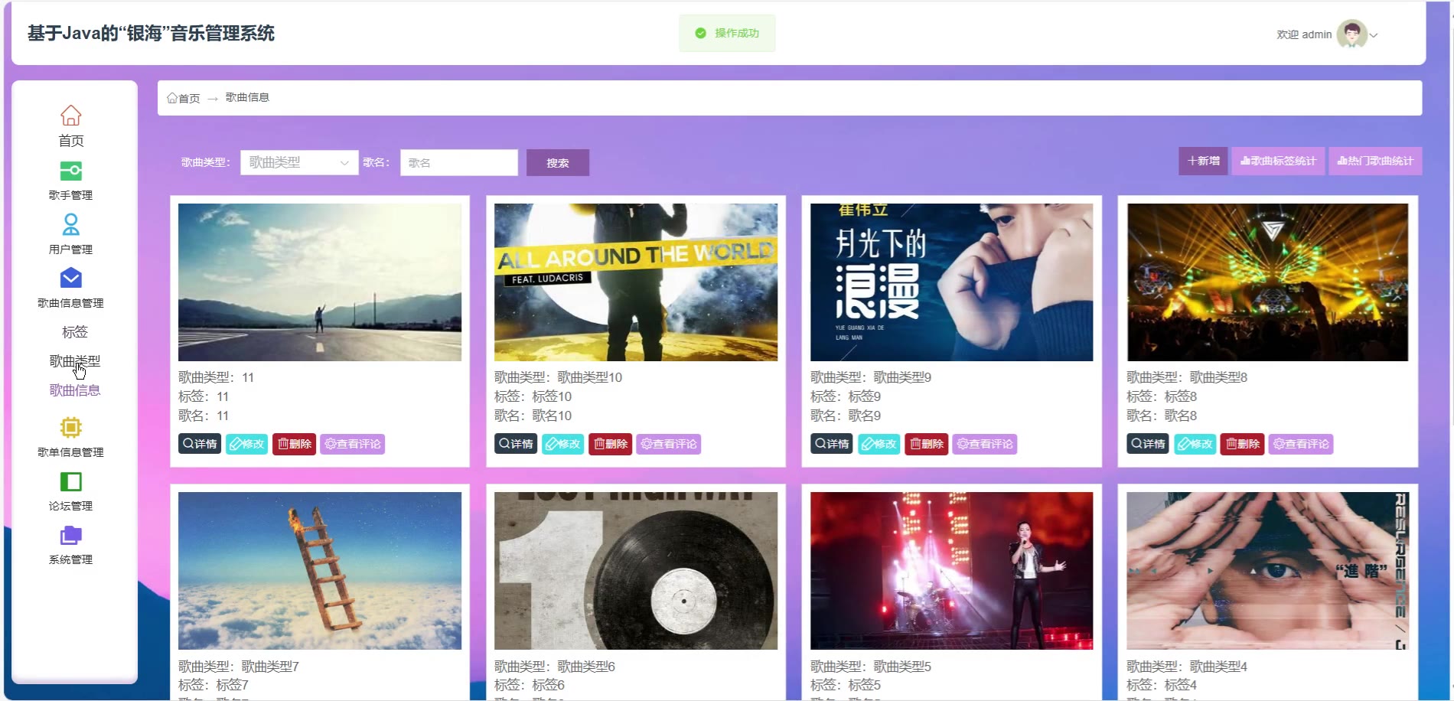The image size is (1454, 701).
Task: Open 查看评论 for 歌名8
Action: coord(1301,444)
